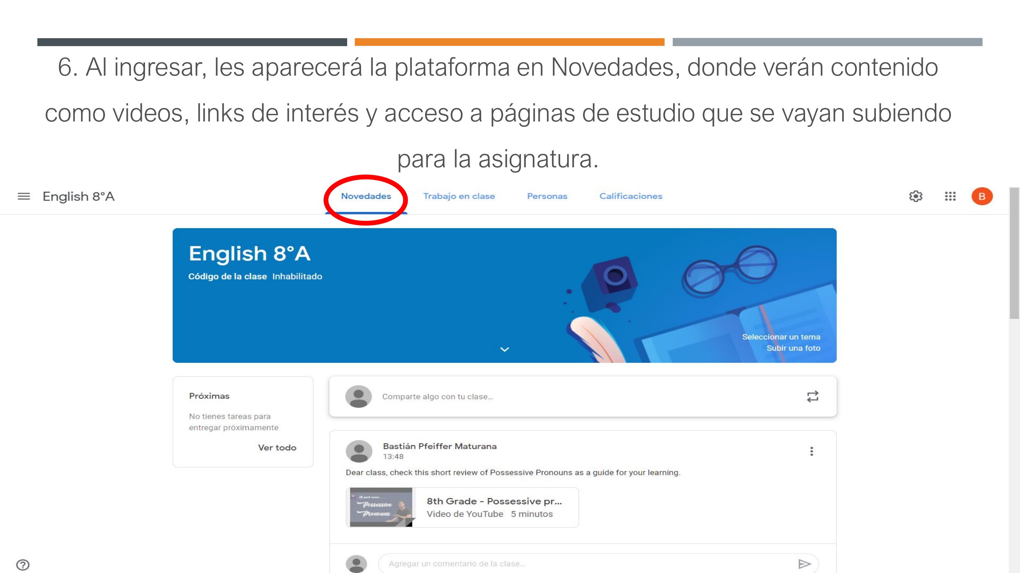Open the Trabajo en clase tab
Screen dimensions: 1020x573
click(459, 196)
